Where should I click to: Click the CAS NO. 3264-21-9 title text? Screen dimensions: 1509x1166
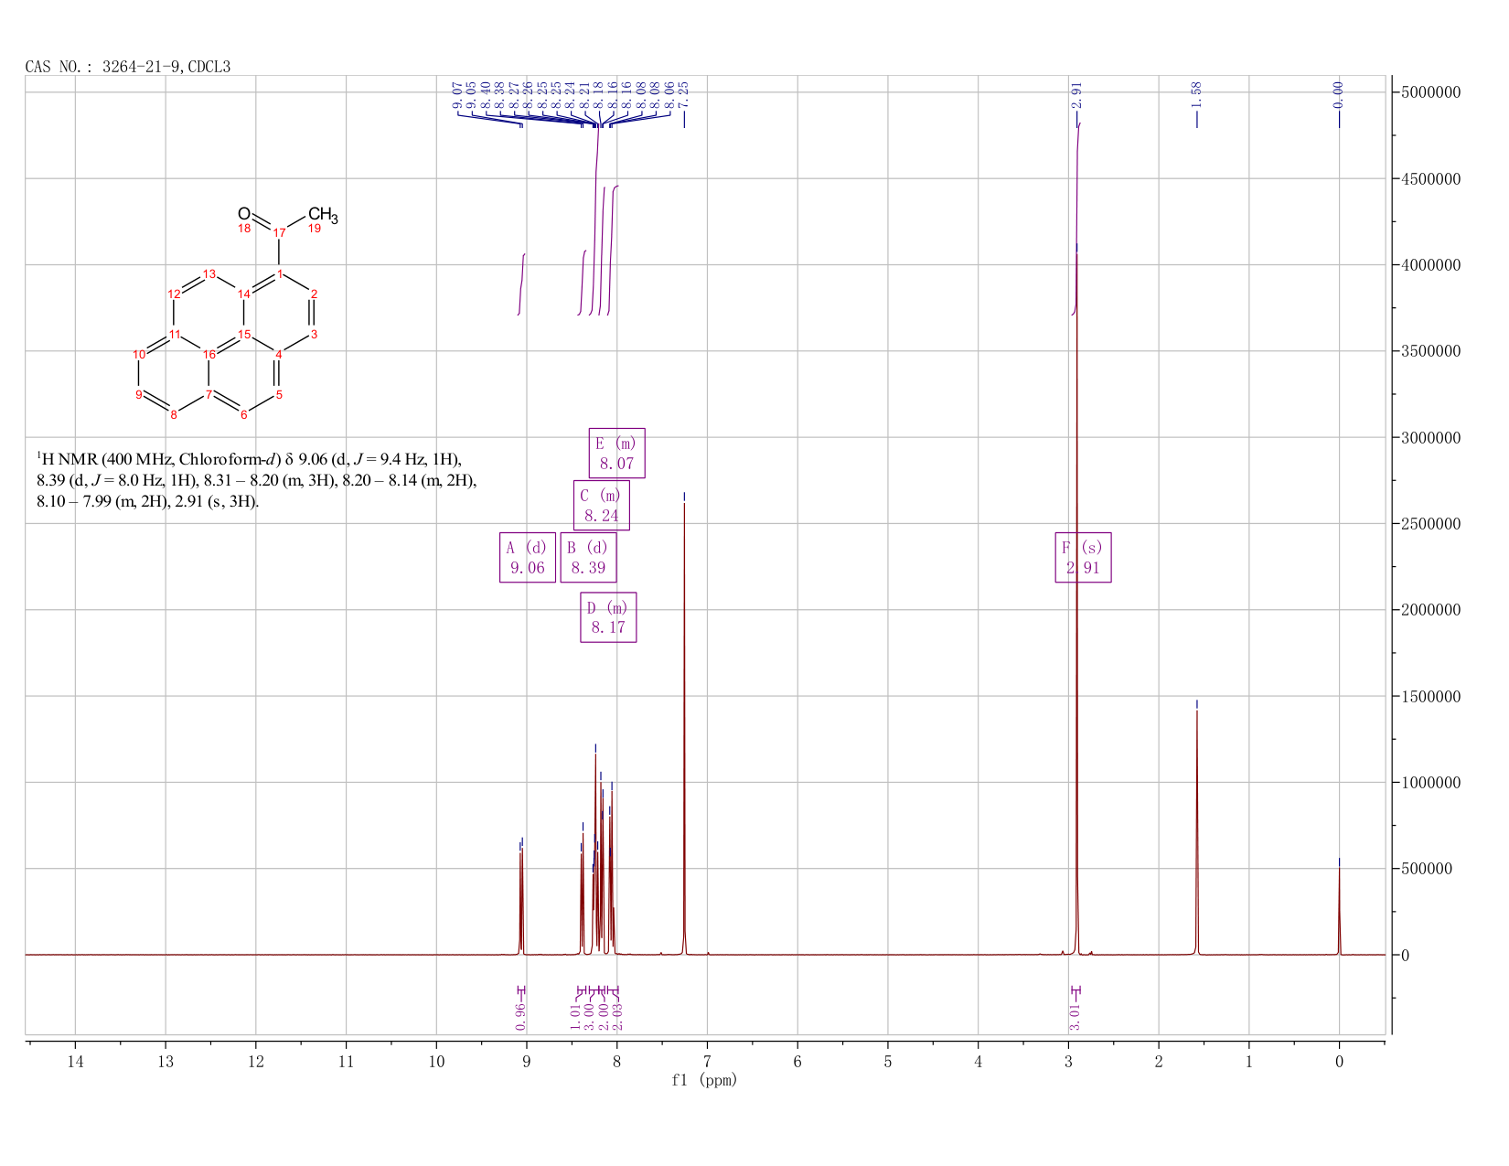pyautogui.click(x=128, y=67)
